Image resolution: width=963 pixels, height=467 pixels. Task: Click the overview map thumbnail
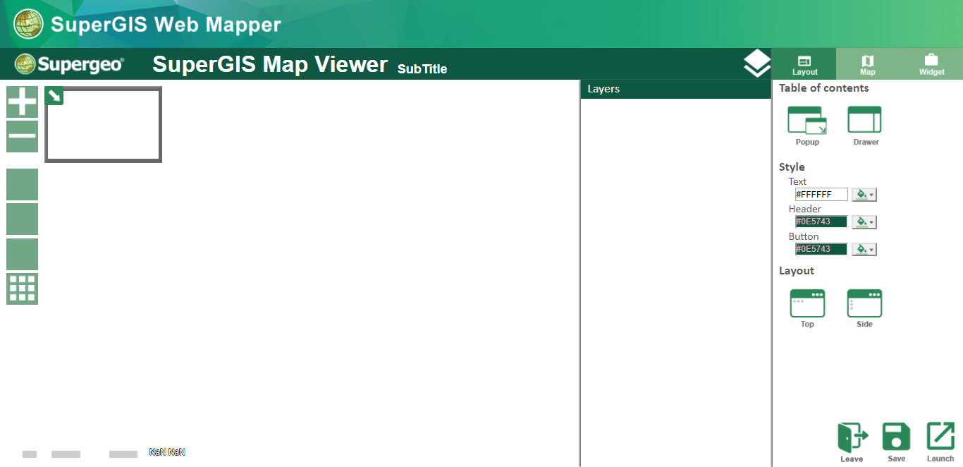(104, 125)
